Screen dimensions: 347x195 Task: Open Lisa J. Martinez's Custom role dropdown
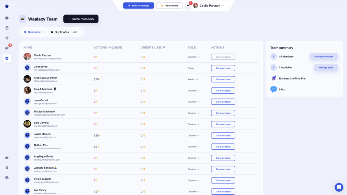[192, 90]
